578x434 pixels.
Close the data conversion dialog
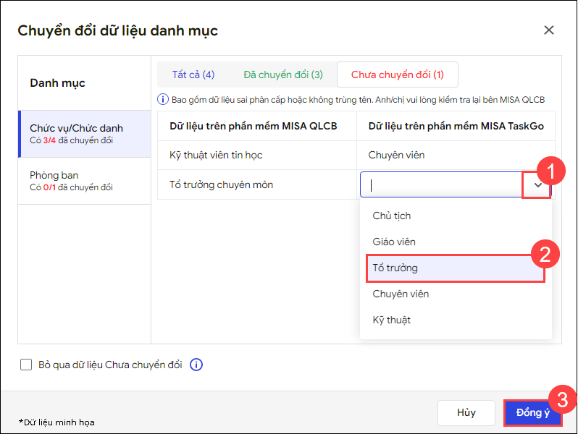click(548, 30)
